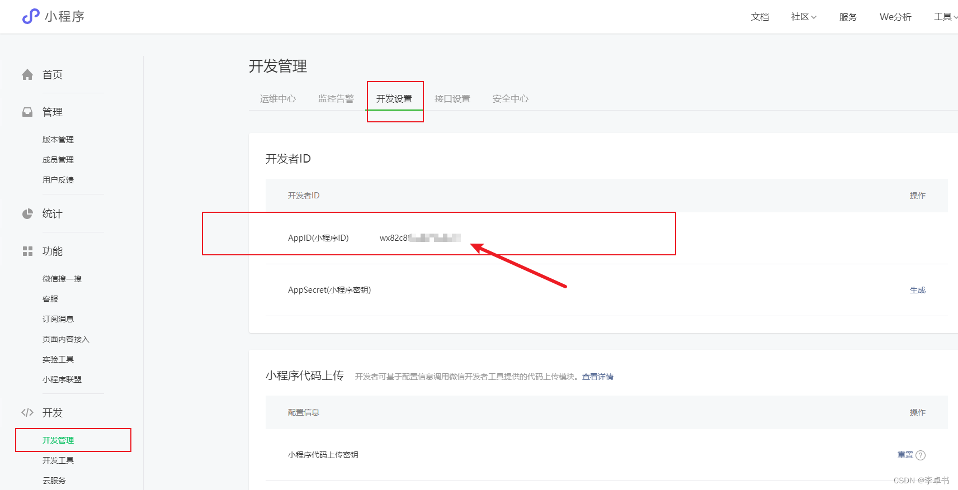Click the 开发管理 page title
Viewport: 958px width, 490px height.
click(278, 66)
